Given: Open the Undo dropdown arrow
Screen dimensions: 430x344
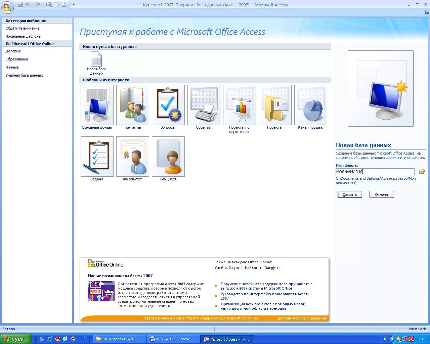Looking at the screenshot, I should coord(33,5).
